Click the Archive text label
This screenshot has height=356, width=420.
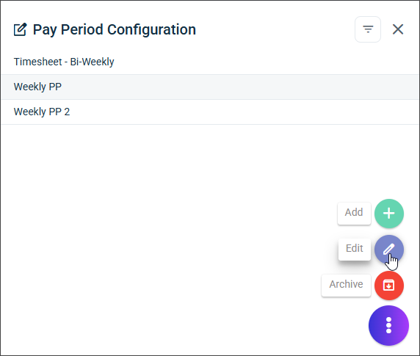coord(346,284)
